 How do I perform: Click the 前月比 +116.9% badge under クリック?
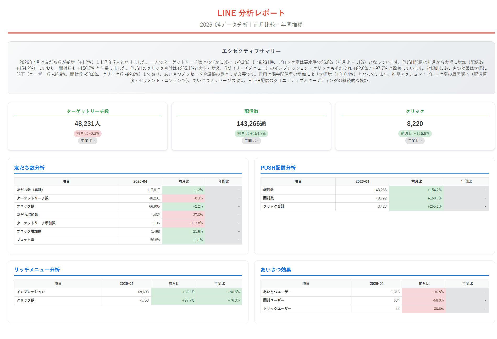[x=415, y=134]
